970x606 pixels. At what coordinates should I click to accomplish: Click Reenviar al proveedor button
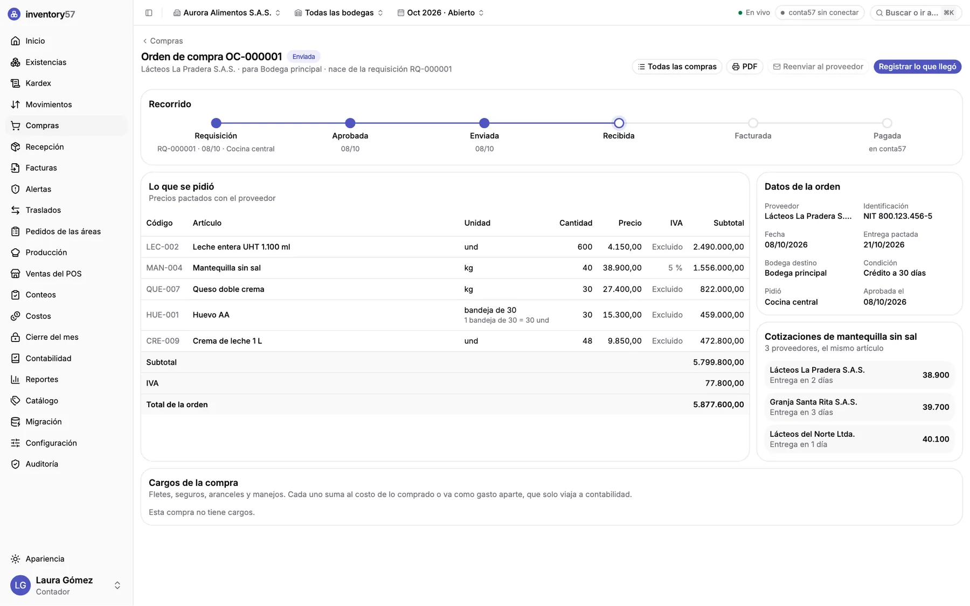click(x=818, y=67)
